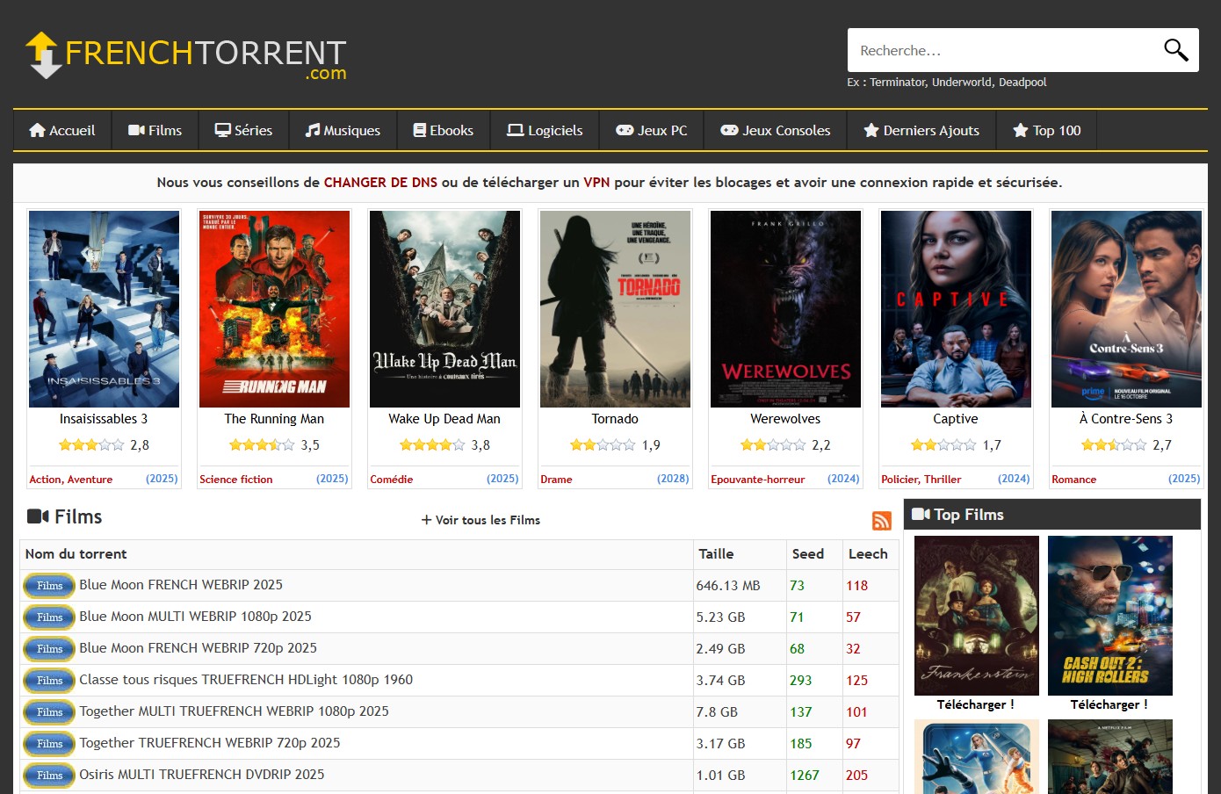Image resolution: width=1221 pixels, height=794 pixels.
Task: Click the magnifying glass search icon
Action: pos(1175,50)
